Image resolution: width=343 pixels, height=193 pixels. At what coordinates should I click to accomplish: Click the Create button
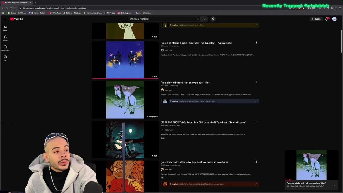tap(316, 19)
